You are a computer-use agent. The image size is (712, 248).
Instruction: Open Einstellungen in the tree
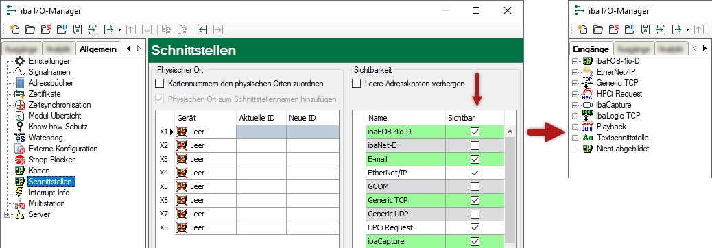coord(50,61)
